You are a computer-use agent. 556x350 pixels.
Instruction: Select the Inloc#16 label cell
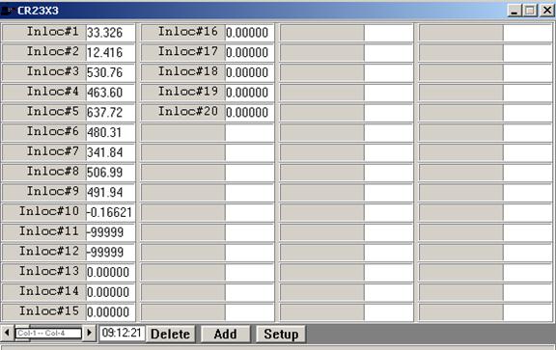point(183,32)
